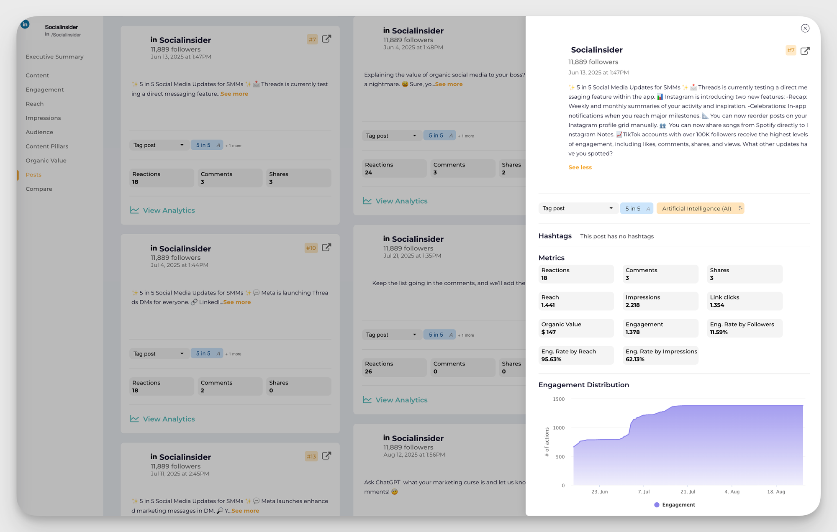This screenshot has width=837, height=532.
Task: Click the Engagement 1.378 metric tile
Action: [x=660, y=328]
